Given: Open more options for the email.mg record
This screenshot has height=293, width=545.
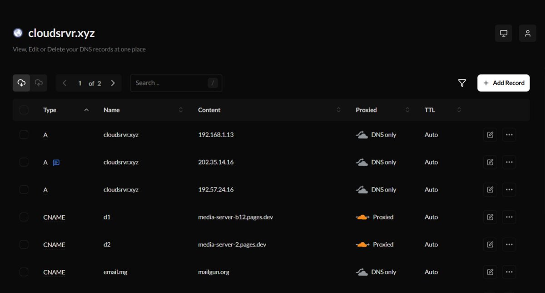Looking at the screenshot, I should tap(509, 272).
